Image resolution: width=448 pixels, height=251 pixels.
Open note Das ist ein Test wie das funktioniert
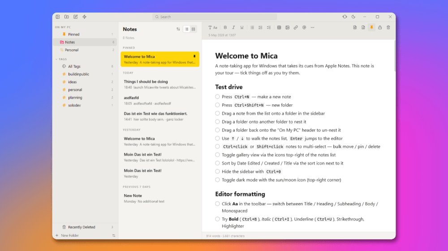coord(160,116)
